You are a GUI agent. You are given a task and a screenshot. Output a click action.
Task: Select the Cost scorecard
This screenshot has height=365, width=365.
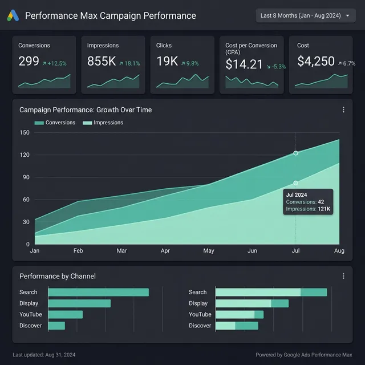321,64
